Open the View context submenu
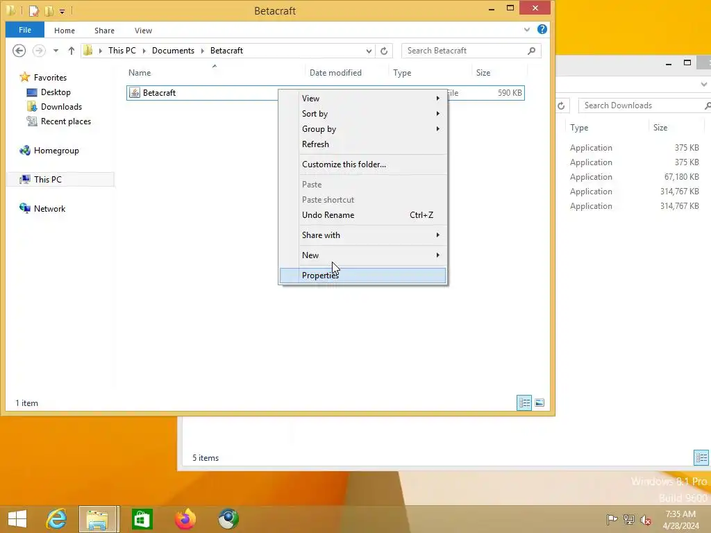This screenshot has width=711, height=533. tap(362, 99)
